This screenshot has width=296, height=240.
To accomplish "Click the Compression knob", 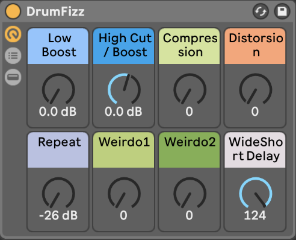I will point(190,89).
